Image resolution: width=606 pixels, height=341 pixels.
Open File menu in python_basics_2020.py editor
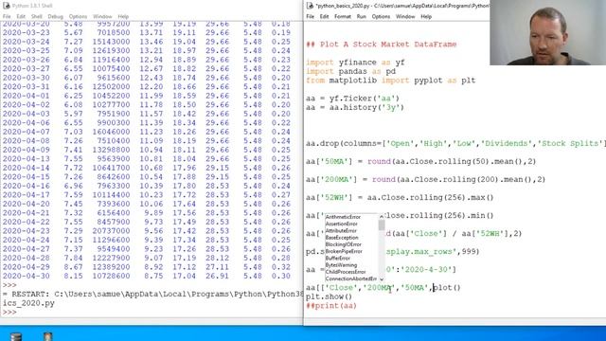pyautogui.click(x=311, y=17)
